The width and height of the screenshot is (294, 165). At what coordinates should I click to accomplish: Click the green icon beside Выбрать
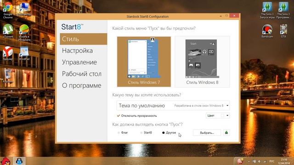(x=226, y=132)
